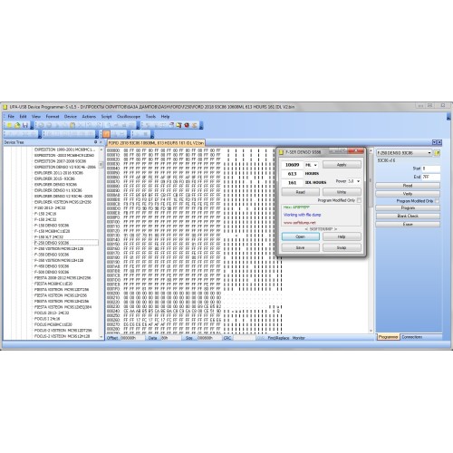Open the Device menu
The height and width of the screenshot is (453, 453).
pyautogui.click(x=71, y=117)
